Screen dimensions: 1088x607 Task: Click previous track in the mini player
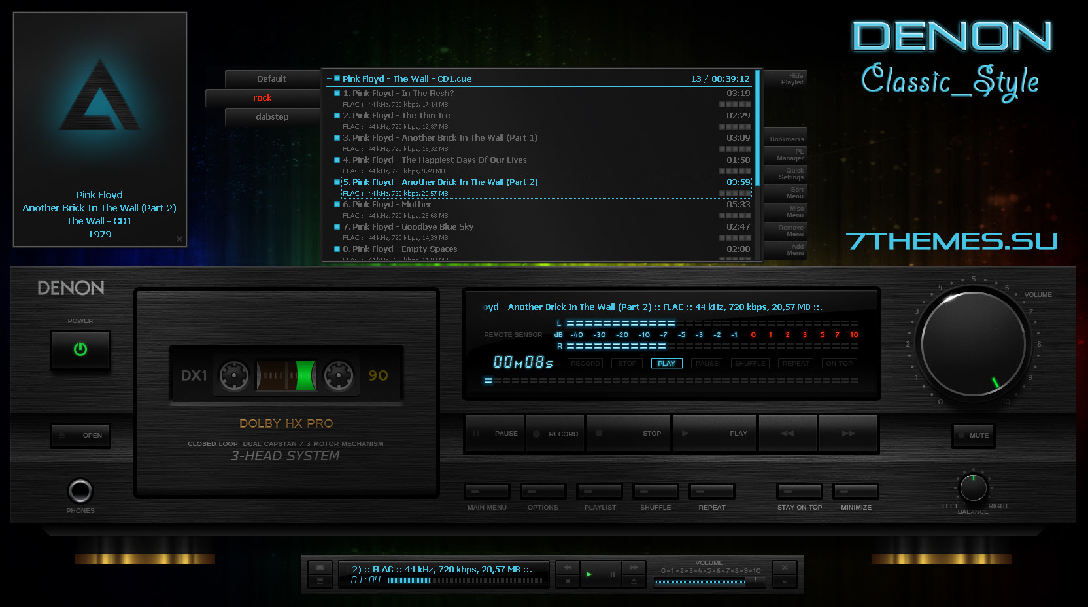568,568
